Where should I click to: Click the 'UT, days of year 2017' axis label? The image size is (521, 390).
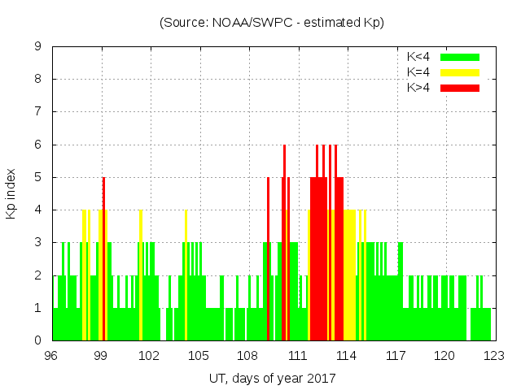(x=272, y=379)
